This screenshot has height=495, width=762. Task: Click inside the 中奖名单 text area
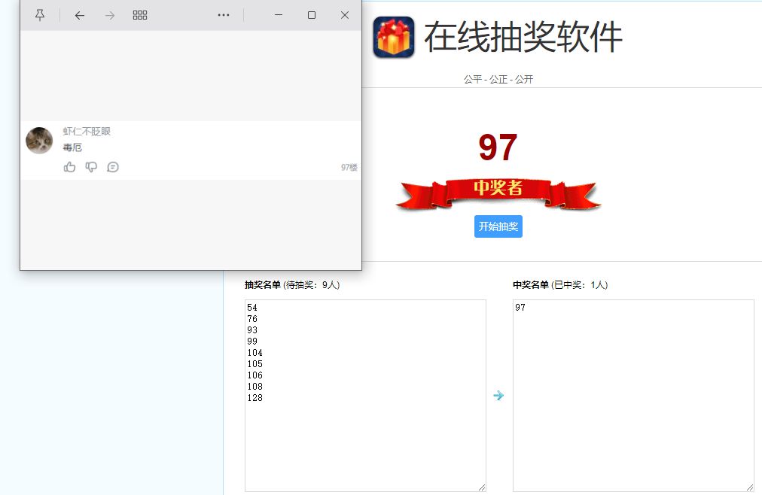[633, 396]
